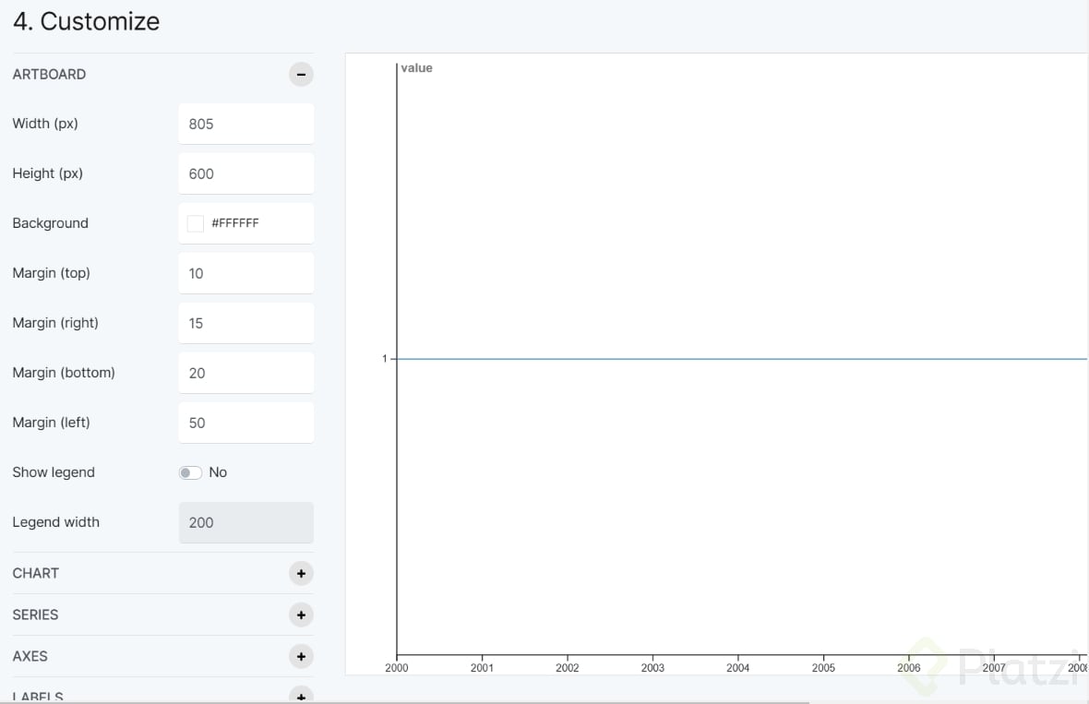Screen dimensions: 1089x704
Task: Click the 2002 x-axis tick label
Action: (x=568, y=668)
